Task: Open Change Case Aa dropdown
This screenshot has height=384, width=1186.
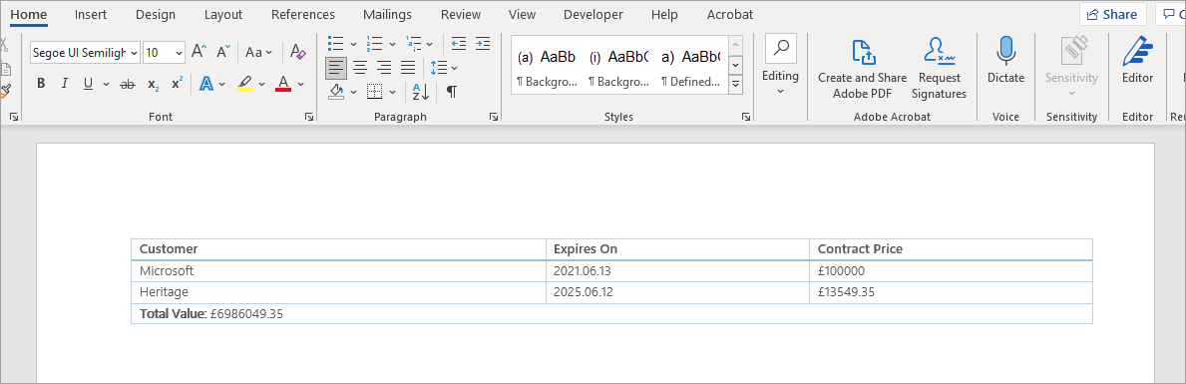Action: point(258,52)
